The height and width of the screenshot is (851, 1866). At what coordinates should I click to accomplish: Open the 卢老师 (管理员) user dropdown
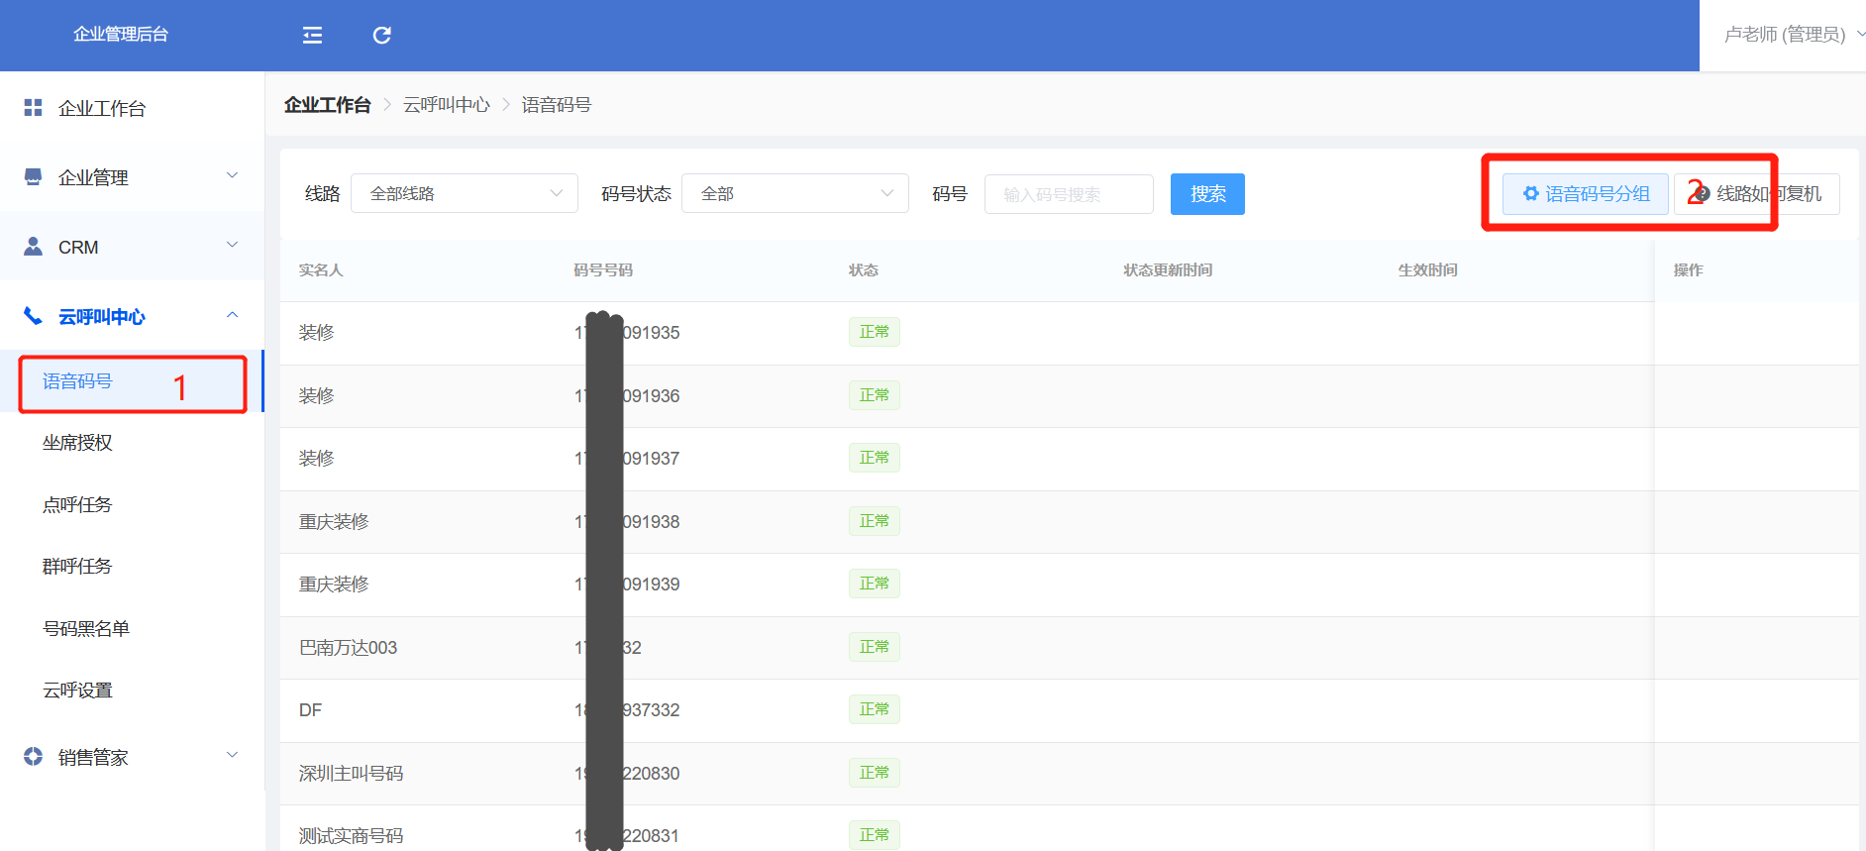(1793, 35)
